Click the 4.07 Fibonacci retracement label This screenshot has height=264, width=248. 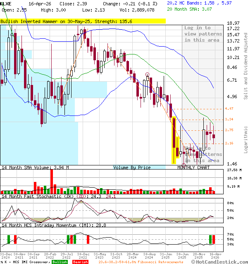pyautogui.click(x=229, y=108)
